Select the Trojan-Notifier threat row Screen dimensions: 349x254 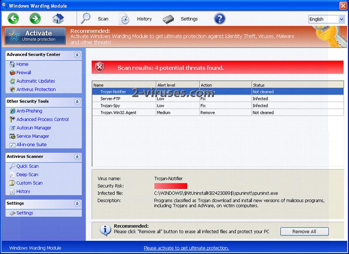218,92
